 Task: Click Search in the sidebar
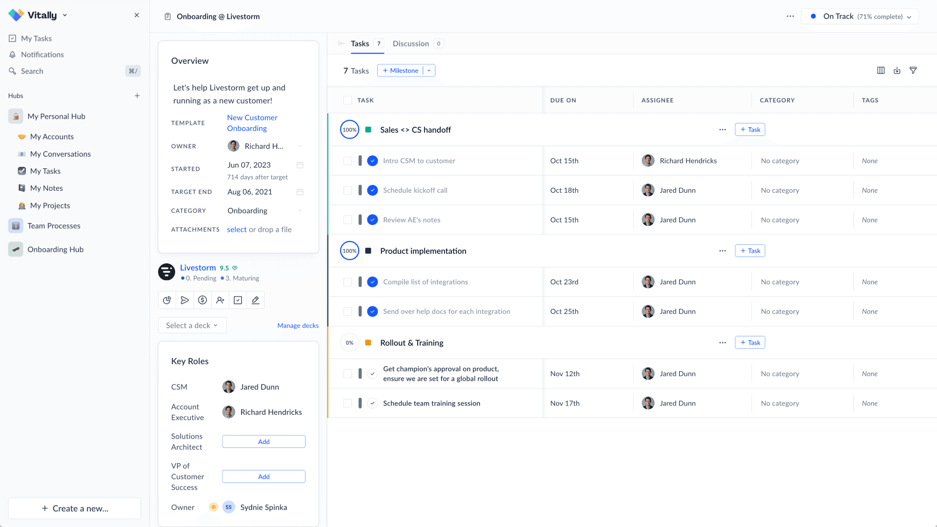(x=74, y=71)
